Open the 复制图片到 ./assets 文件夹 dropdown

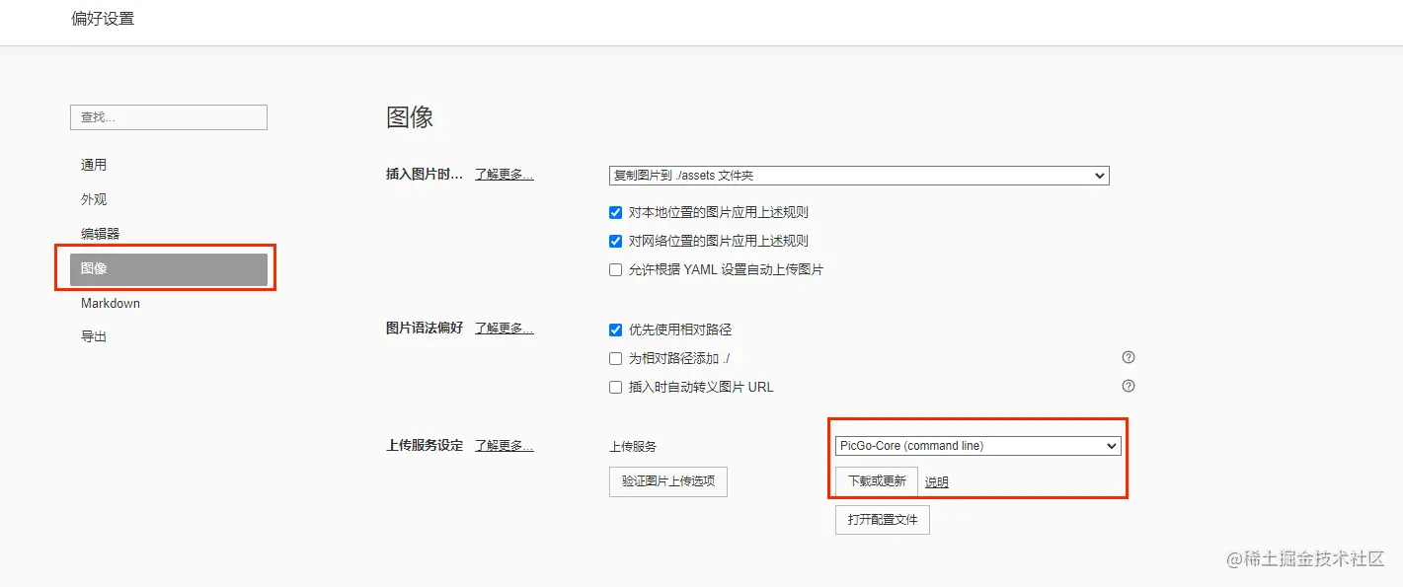click(859, 176)
